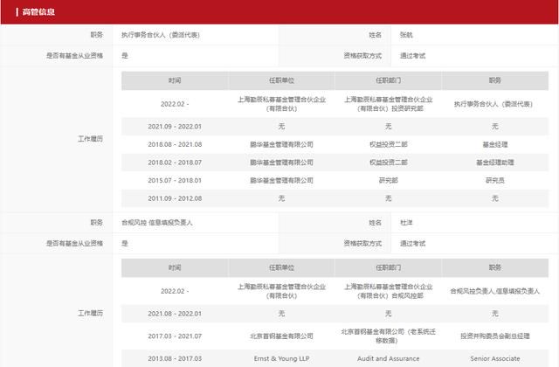
Task: Select date 2021.09 - 2022.01
Action: [175, 127]
